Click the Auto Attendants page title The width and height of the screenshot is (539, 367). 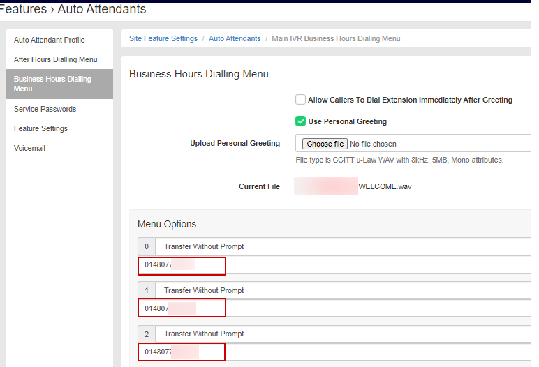tap(102, 9)
